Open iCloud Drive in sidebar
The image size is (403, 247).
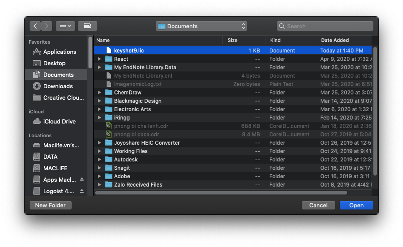pyautogui.click(x=59, y=122)
